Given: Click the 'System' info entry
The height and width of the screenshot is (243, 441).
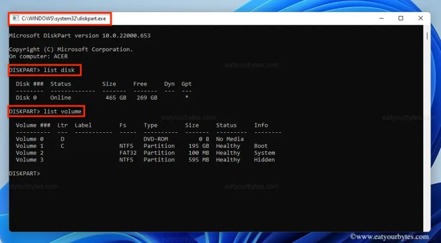Looking at the screenshot, I should click(265, 153).
